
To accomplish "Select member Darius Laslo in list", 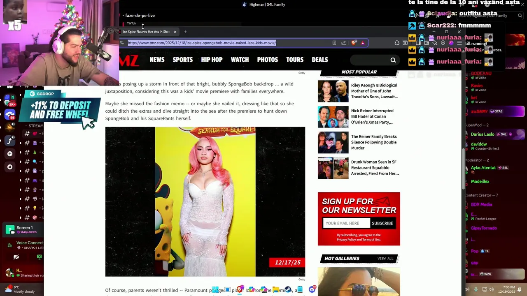I will 483,134.
